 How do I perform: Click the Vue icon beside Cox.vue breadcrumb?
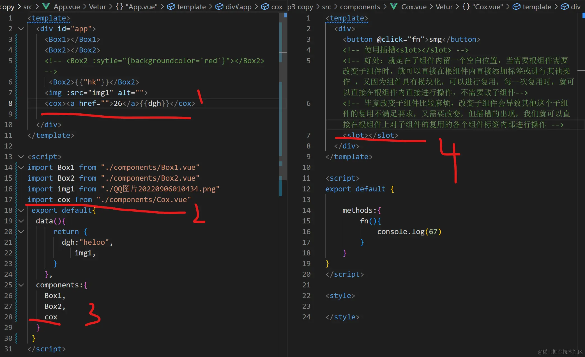(394, 6)
